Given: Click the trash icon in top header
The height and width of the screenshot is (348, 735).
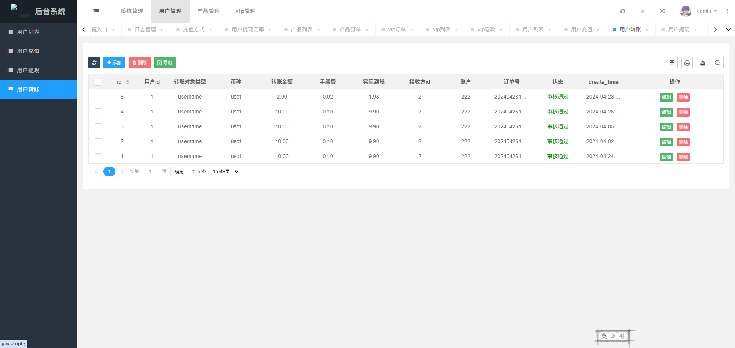Looking at the screenshot, I should click(x=642, y=11).
